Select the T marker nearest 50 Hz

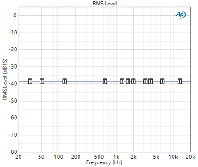coord(42,81)
